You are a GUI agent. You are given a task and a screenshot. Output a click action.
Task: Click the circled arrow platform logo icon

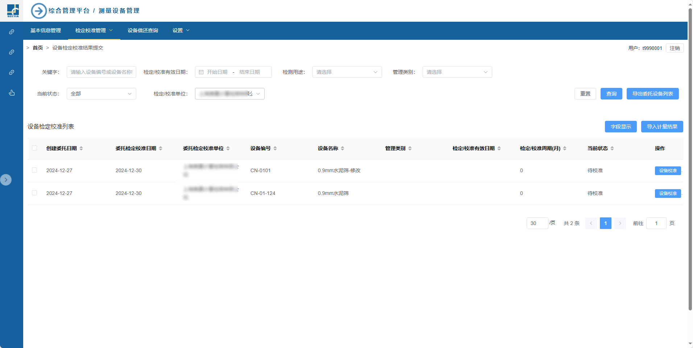pos(39,11)
